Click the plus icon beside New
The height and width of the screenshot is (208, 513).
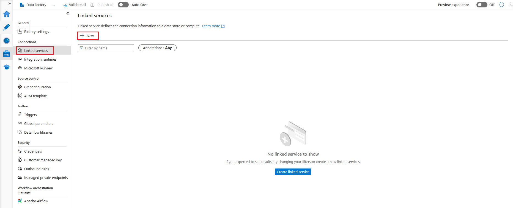click(x=82, y=36)
